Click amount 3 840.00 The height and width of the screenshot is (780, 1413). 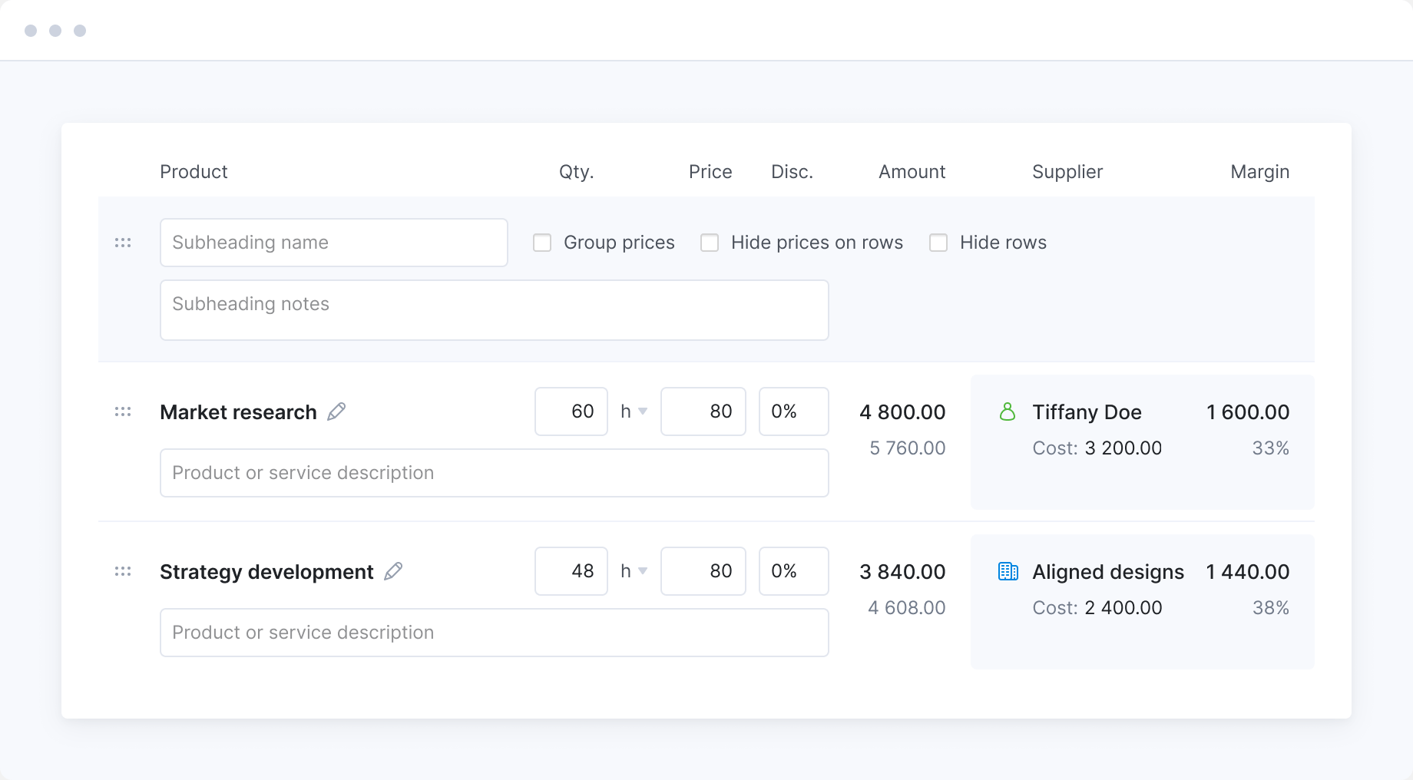click(x=902, y=572)
